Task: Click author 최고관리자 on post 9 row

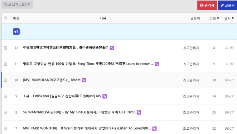Action: (191, 96)
